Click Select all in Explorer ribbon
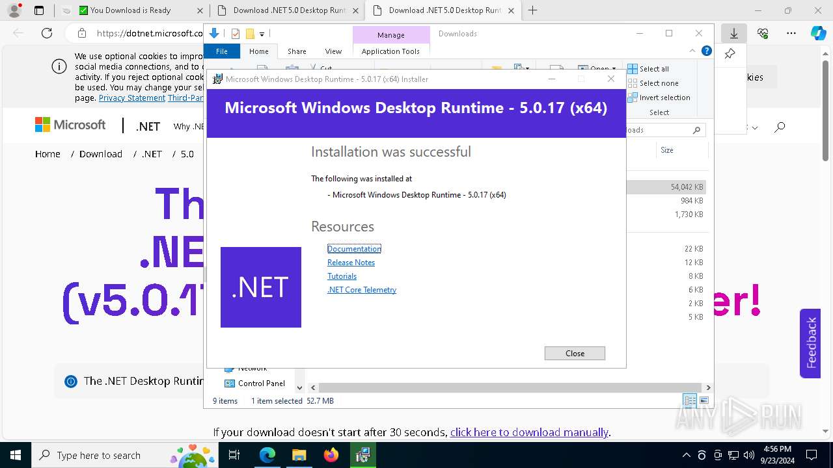The image size is (833, 468). (648, 69)
